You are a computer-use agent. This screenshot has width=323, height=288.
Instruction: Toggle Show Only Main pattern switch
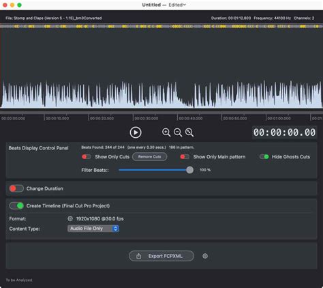point(185,157)
